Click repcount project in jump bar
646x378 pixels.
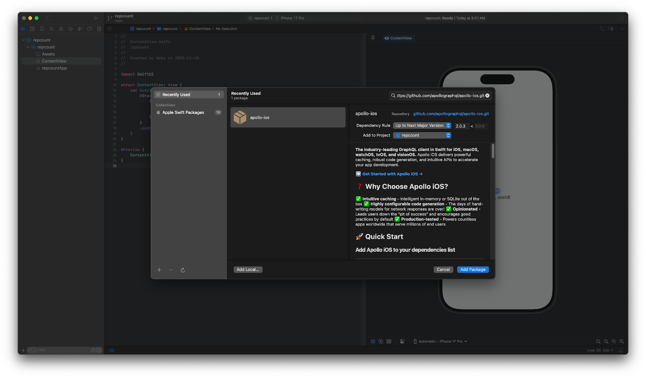(141, 29)
